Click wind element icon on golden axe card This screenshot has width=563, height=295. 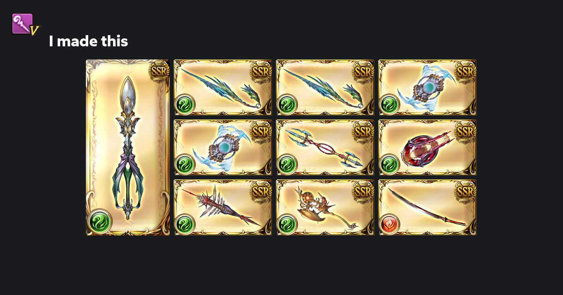click(287, 224)
